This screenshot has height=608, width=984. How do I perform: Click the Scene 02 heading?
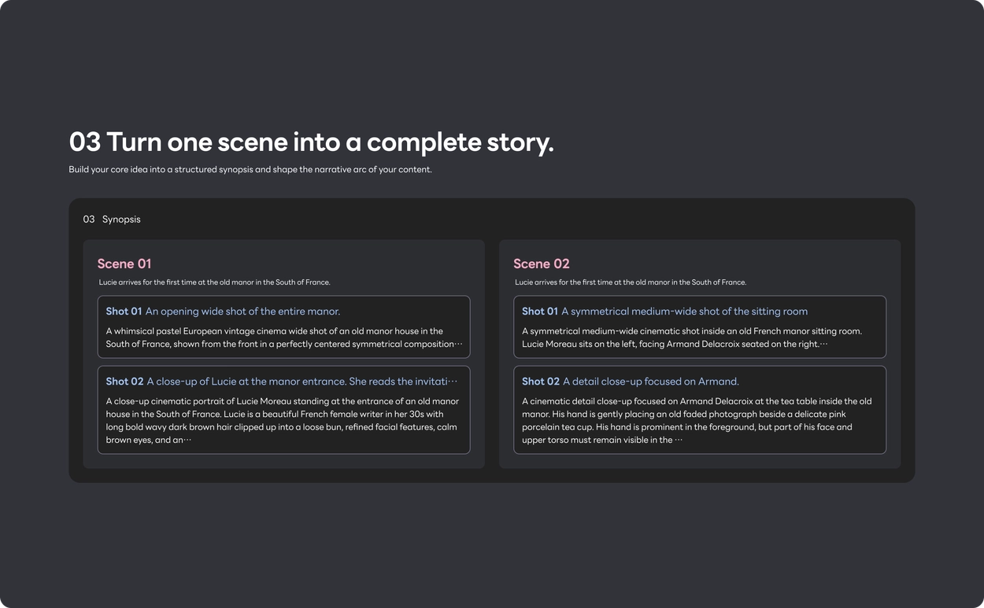(541, 263)
